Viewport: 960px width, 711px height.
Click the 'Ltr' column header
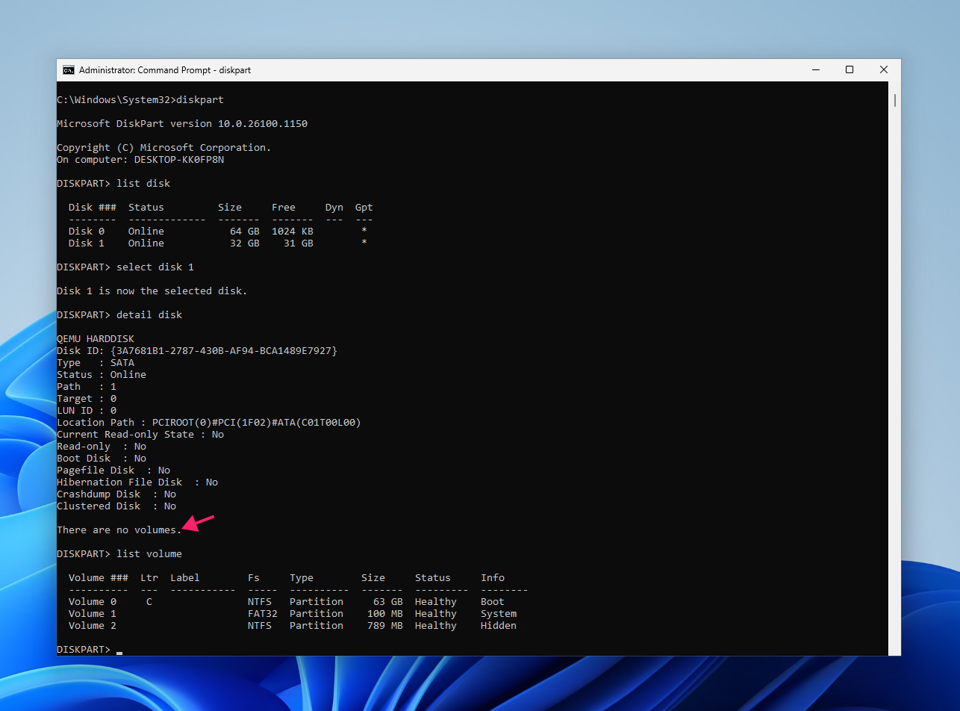pyautogui.click(x=149, y=577)
